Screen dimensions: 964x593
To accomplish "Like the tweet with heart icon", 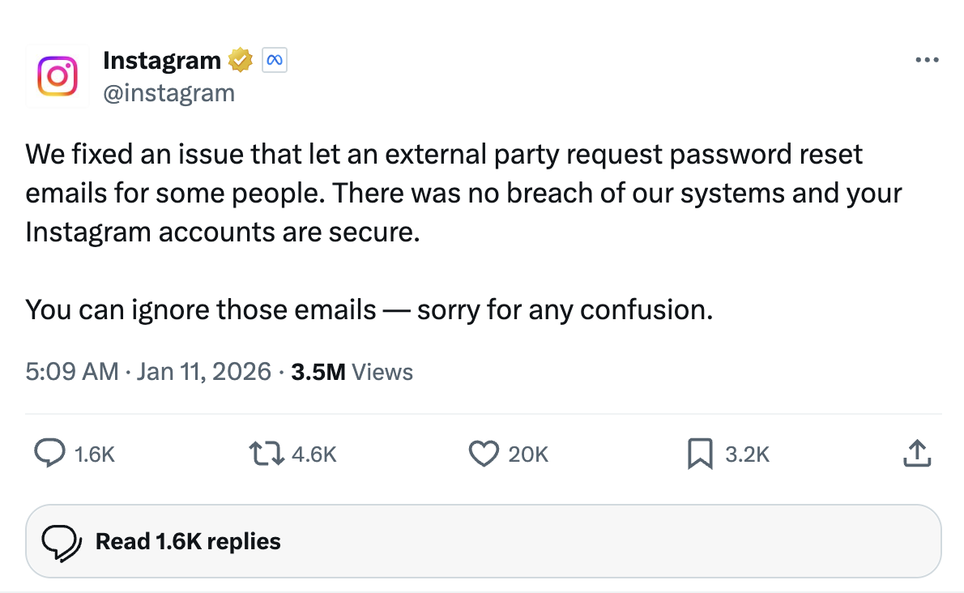I will (484, 454).
